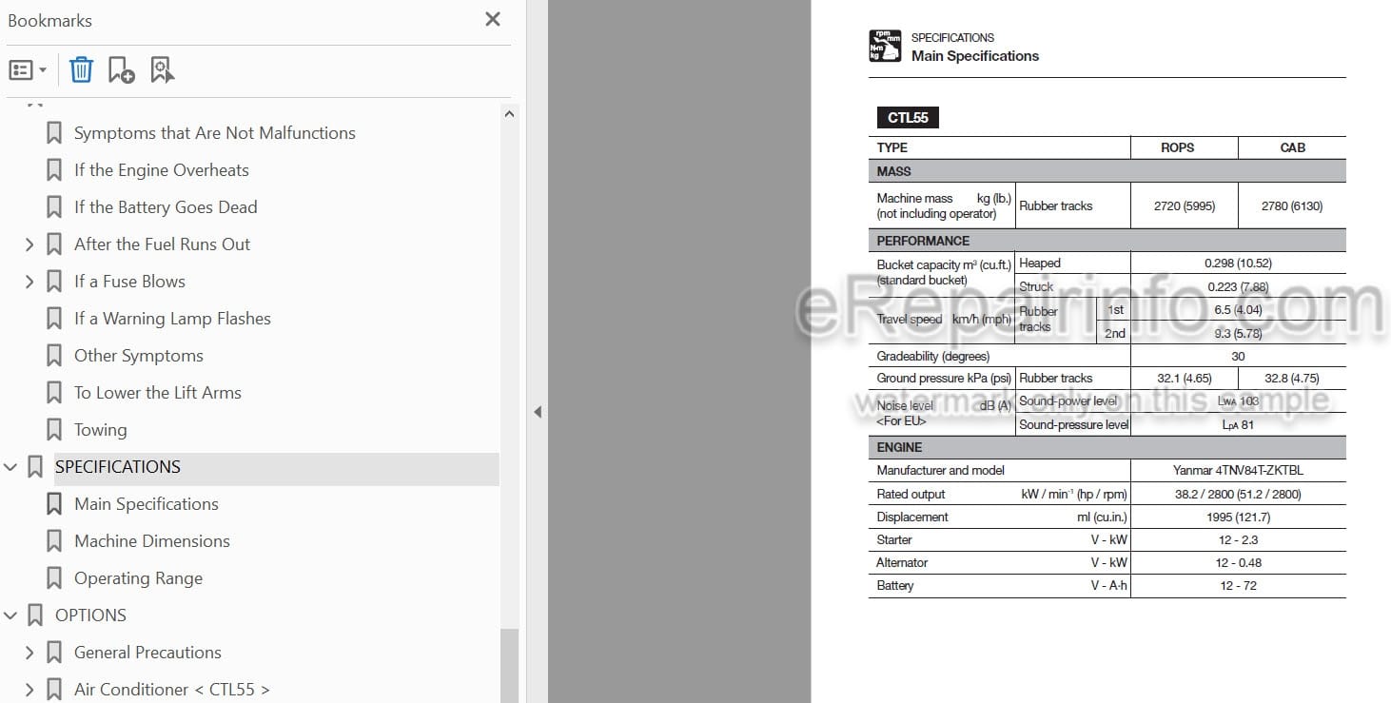Click the ROPS mass value 2720 (5995)
This screenshot has height=703, width=1391.
(1185, 205)
